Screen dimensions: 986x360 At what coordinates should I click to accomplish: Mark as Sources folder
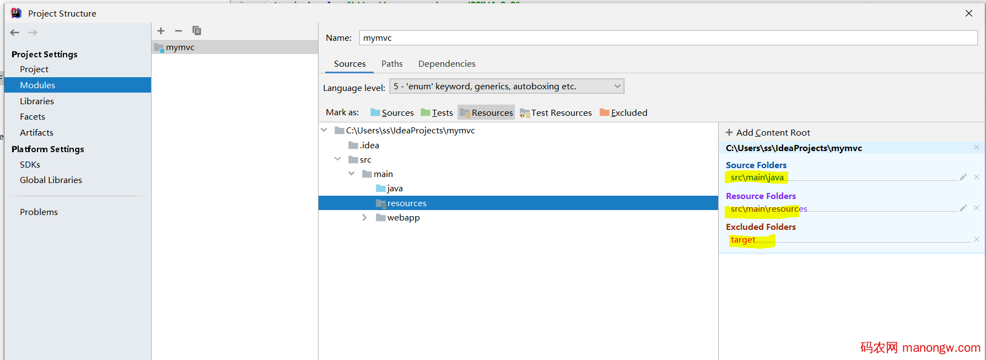coord(392,112)
